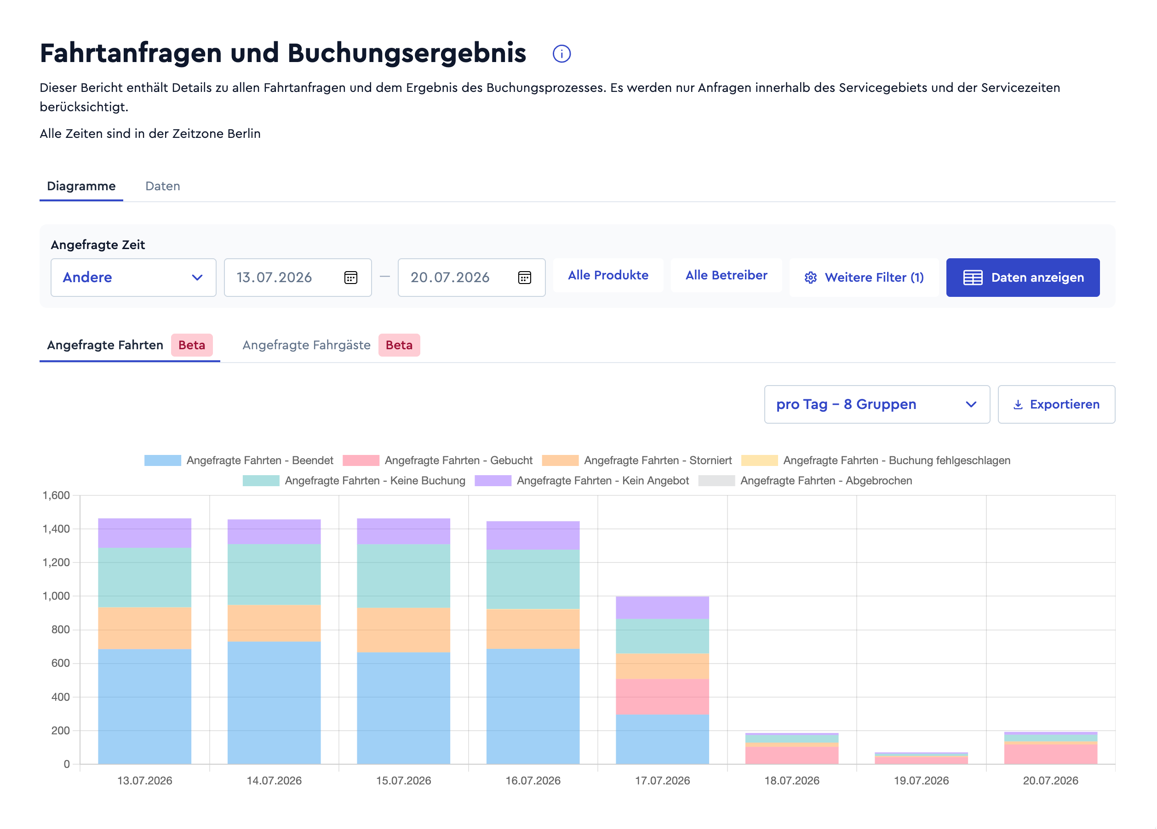Screen dimensions: 1157x829
Task: Open the Alle Betreiber filter
Action: (x=726, y=275)
